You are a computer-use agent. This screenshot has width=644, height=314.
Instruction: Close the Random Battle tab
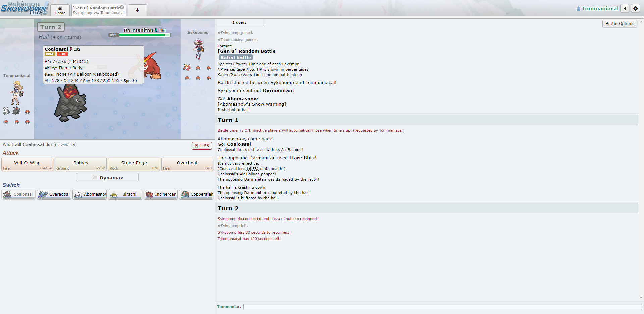pyautogui.click(x=122, y=7)
